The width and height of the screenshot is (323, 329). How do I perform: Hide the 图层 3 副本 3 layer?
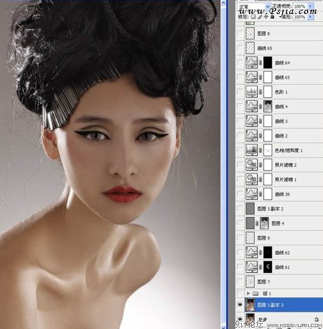click(240, 305)
